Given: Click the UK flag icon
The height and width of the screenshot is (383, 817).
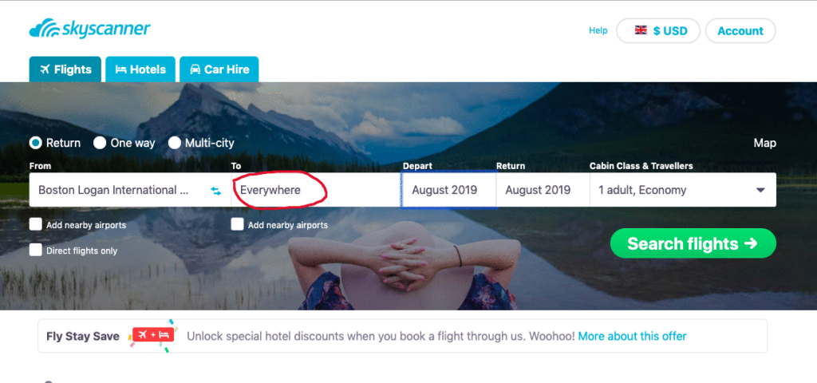Looking at the screenshot, I should point(641,30).
